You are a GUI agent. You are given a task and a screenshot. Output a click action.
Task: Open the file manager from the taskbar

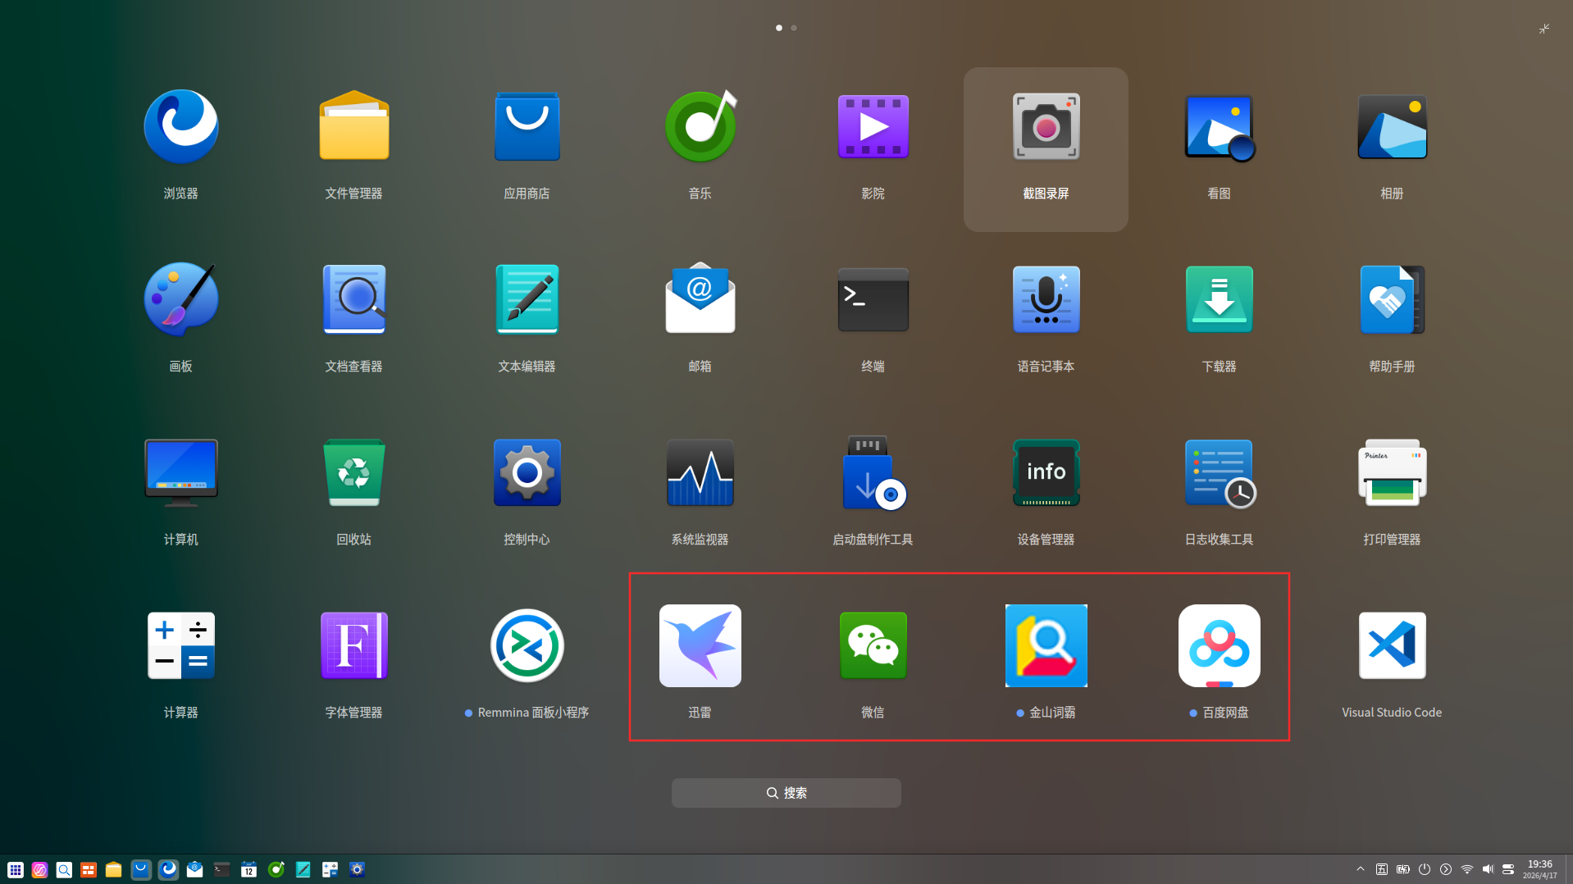[114, 870]
